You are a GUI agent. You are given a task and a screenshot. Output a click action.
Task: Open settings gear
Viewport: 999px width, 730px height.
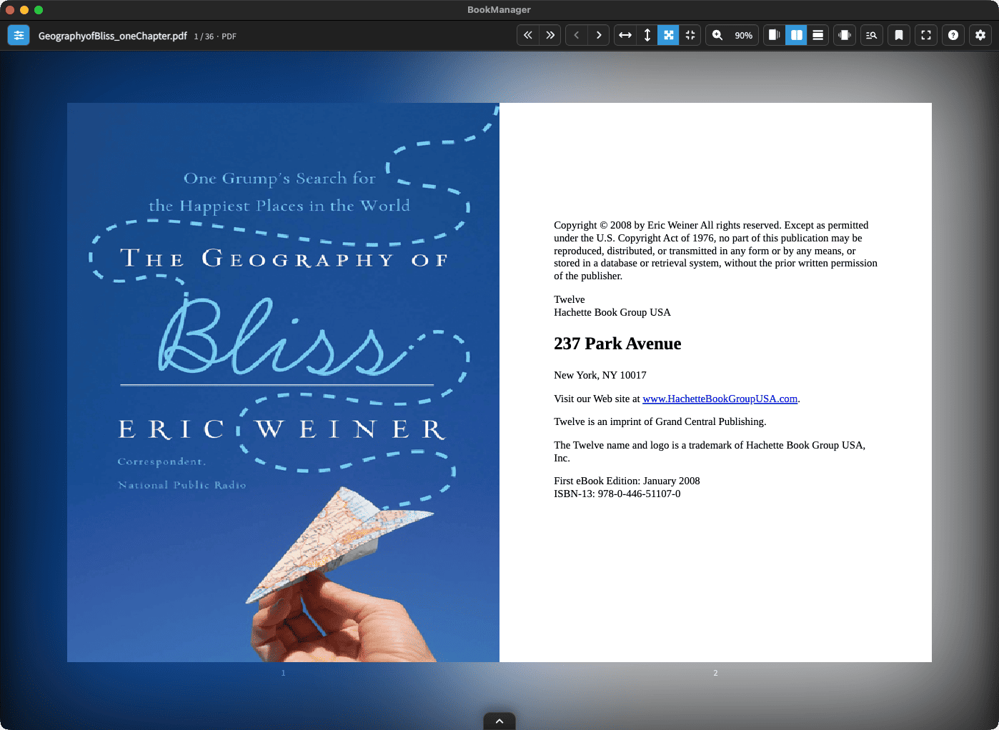coord(980,35)
